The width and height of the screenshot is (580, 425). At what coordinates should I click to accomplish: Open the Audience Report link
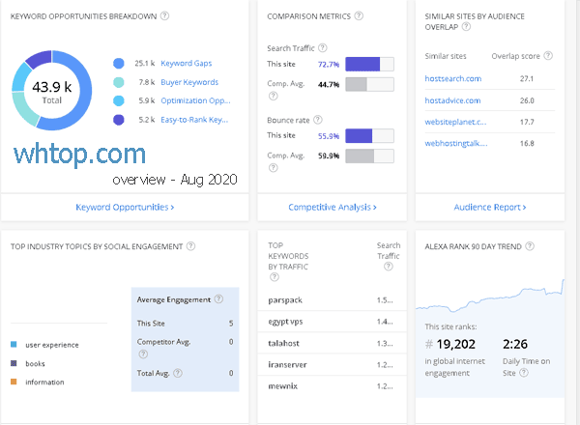tap(490, 207)
